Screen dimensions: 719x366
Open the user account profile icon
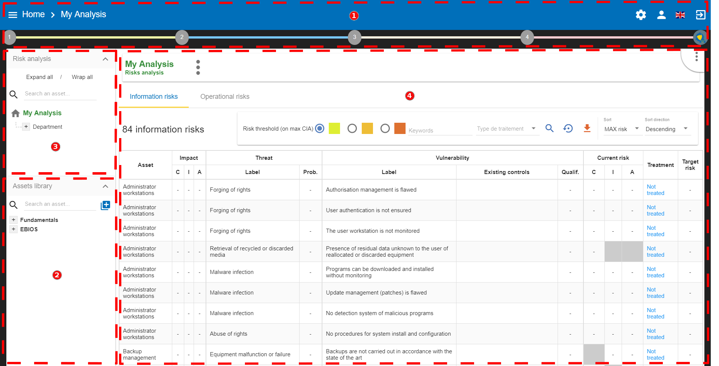click(661, 15)
